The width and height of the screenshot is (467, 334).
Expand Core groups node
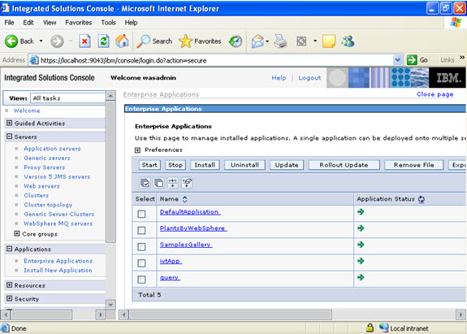coord(17,233)
